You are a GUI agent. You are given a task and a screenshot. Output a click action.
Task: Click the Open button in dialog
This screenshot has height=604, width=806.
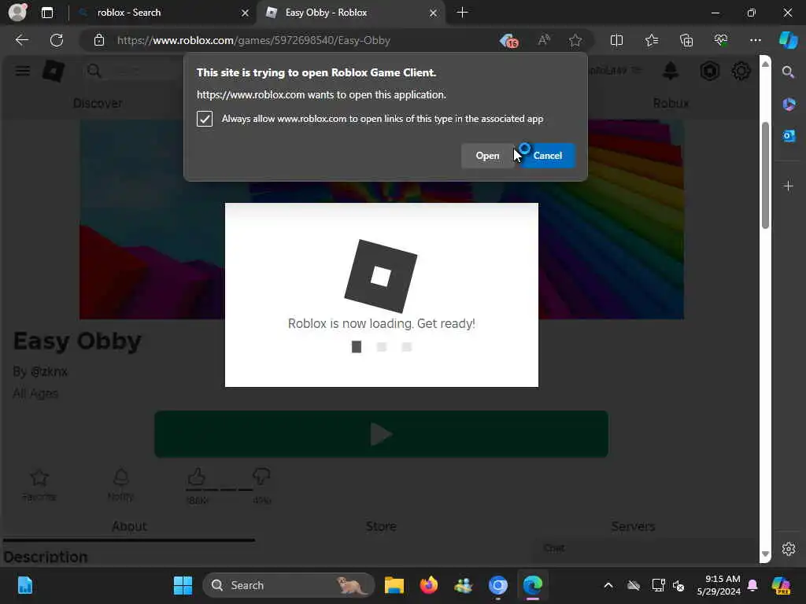tap(487, 156)
